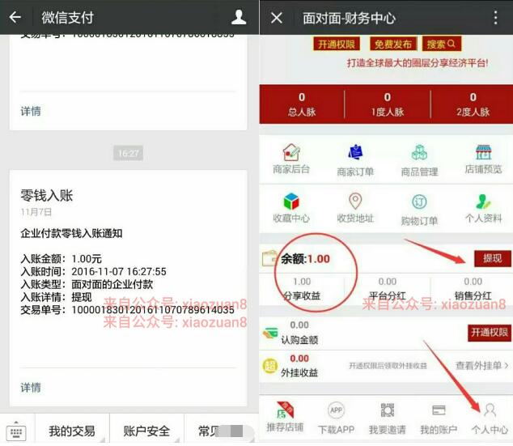Open the 我的交易 menu
The width and height of the screenshot is (513, 446).
tap(72, 431)
